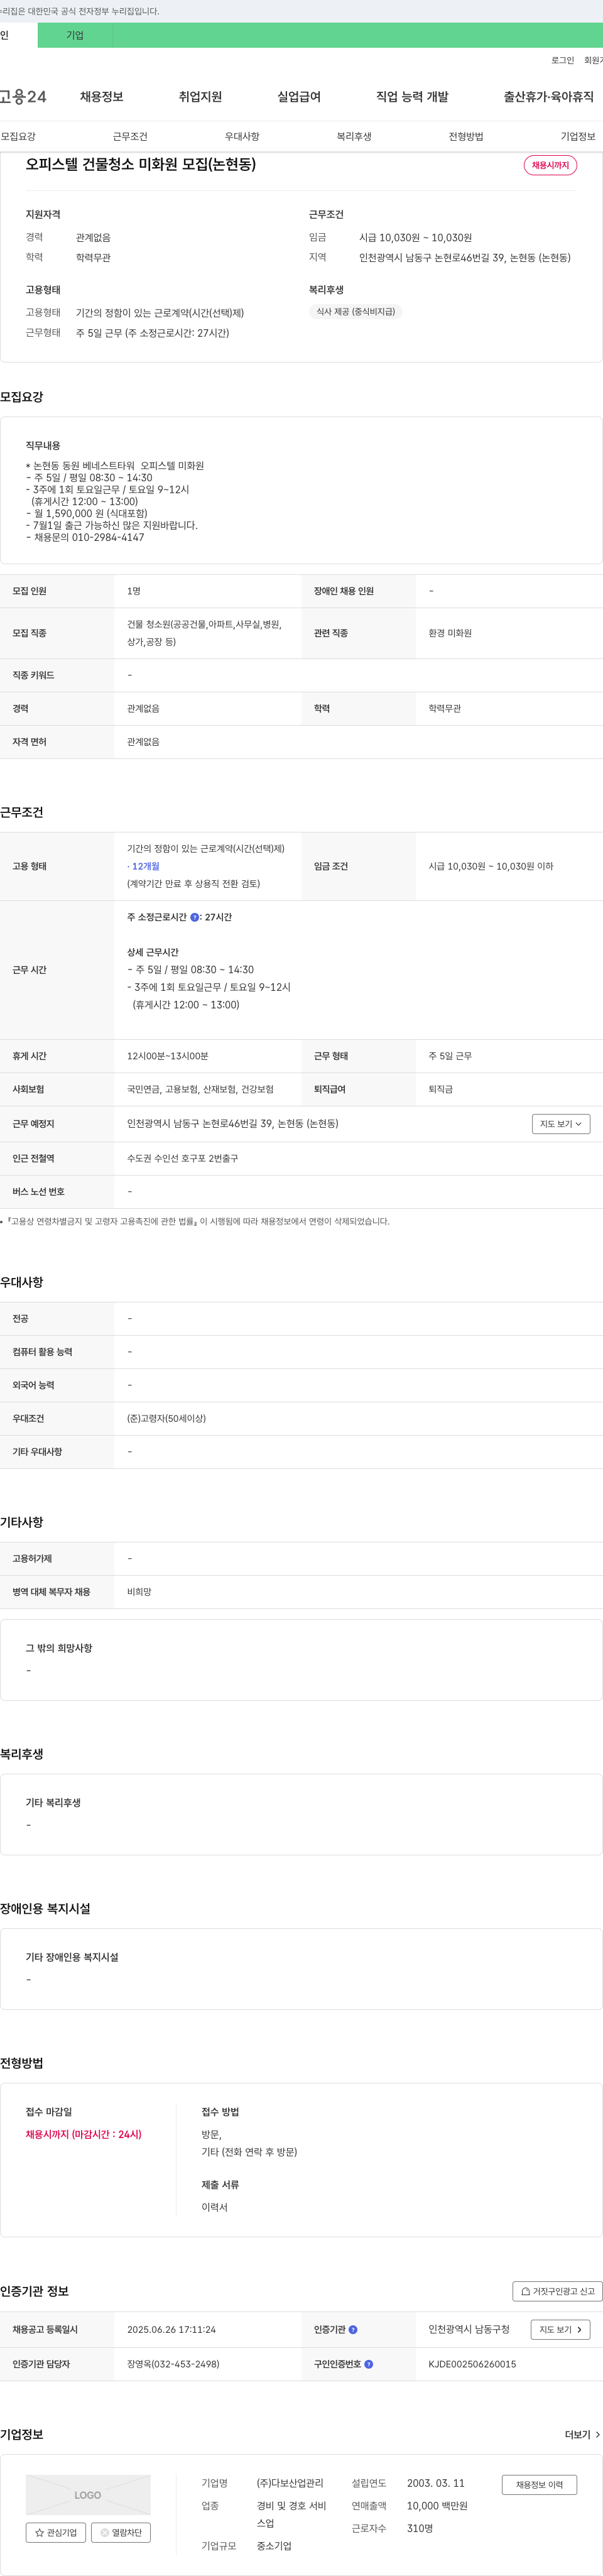Block company via 열람차단 button
The width and height of the screenshot is (603, 2576).
(x=121, y=2532)
